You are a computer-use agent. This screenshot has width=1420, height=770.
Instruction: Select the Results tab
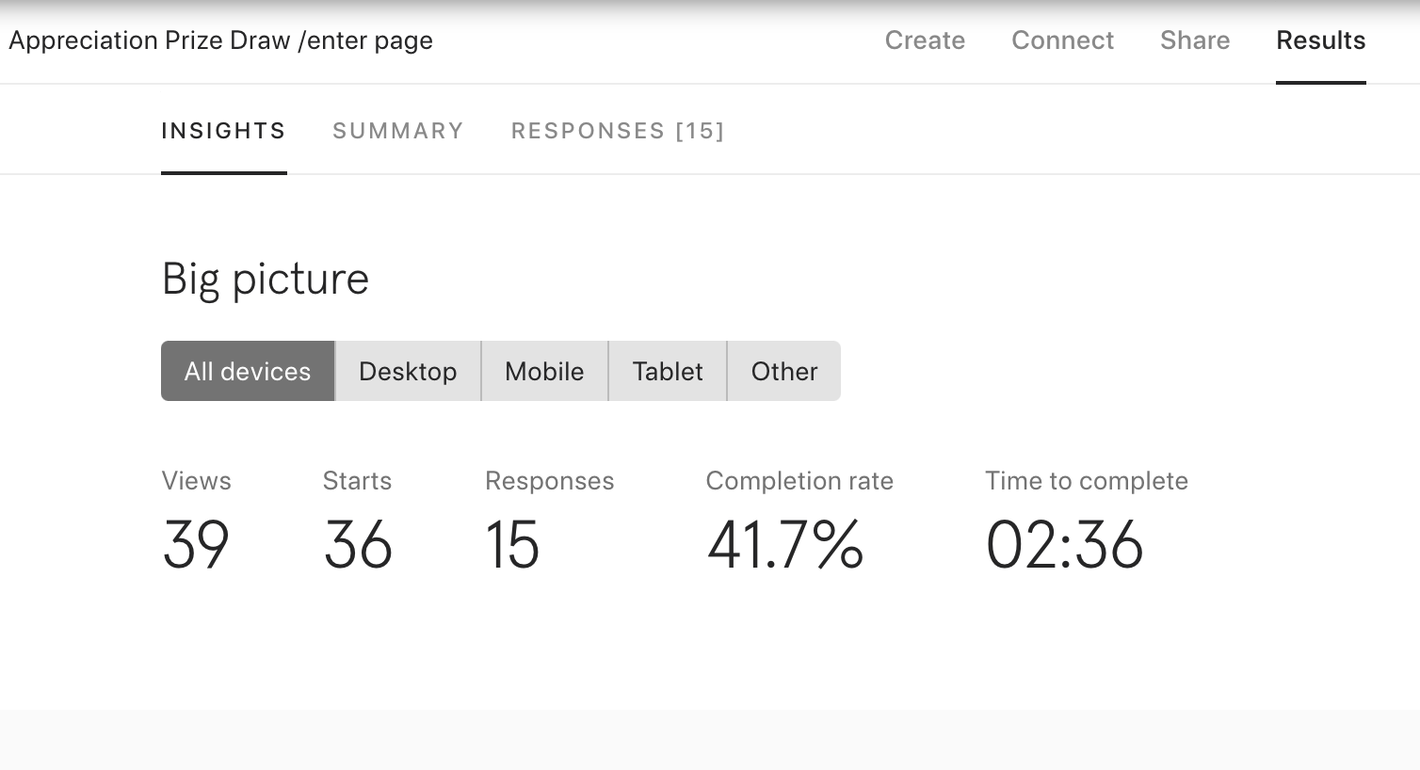(1320, 40)
